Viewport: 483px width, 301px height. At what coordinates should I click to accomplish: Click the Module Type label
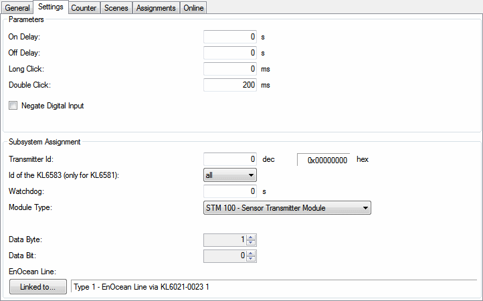pos(31,207)
